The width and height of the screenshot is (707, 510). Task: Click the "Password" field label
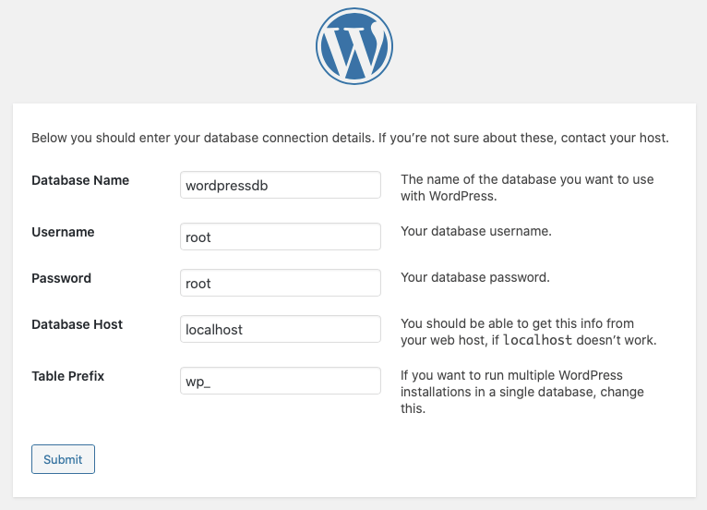61,278
